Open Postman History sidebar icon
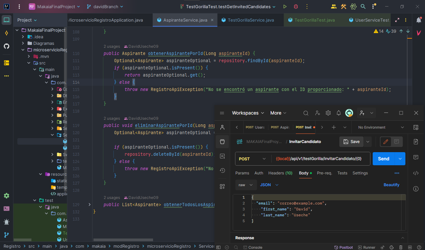 click(x=222, y=170)
